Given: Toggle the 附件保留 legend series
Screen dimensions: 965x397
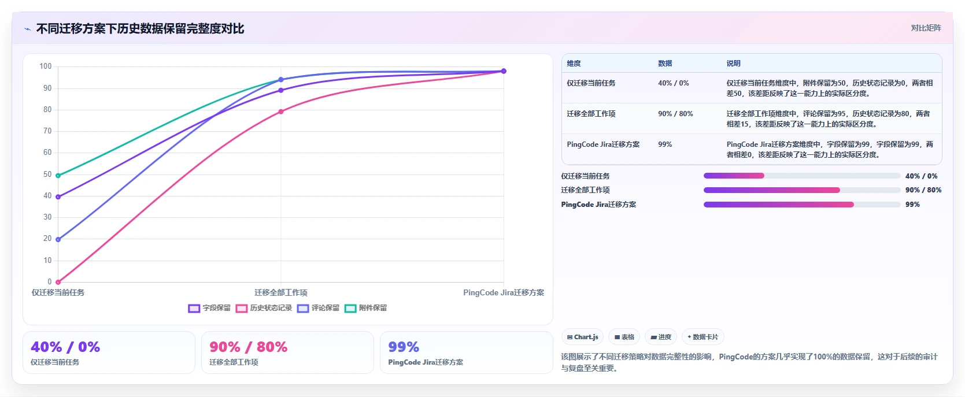Looking at the screenshot, I should pyautogui.click(x=365, y=308).
